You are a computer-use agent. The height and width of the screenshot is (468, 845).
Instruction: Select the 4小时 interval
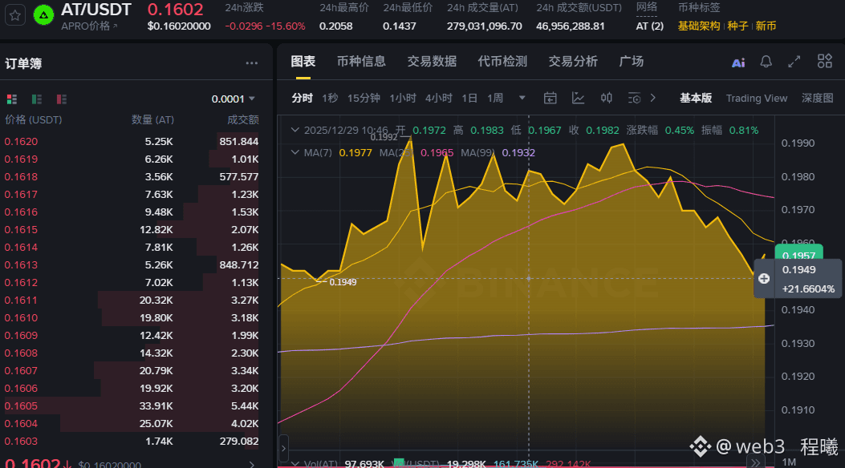pos(439,98)
